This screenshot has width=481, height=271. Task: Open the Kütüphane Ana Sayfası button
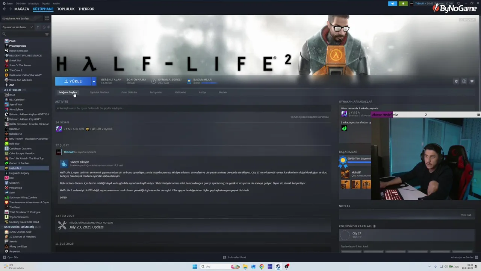point(21,18)
